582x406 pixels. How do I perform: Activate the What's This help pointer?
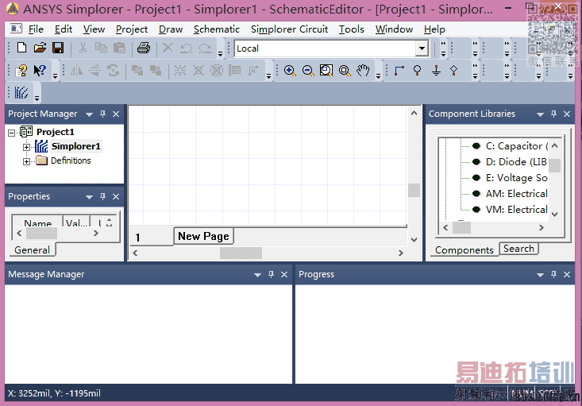(x=40, y=70)
